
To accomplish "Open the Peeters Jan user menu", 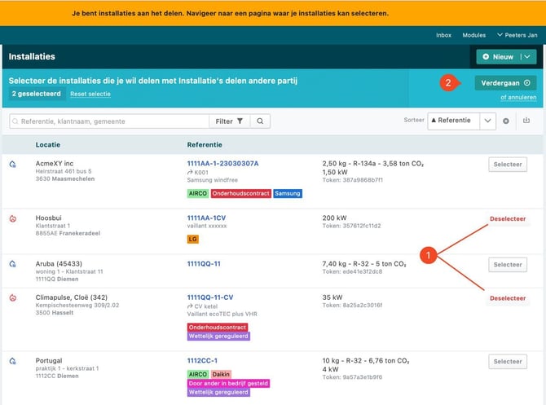I will click(517, 35).
